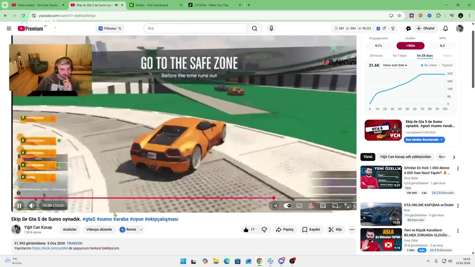Open options for GTA ONLINE KAPIŞMA video
The height and width of the screenshot is (267, 475).
coord(458,205)
